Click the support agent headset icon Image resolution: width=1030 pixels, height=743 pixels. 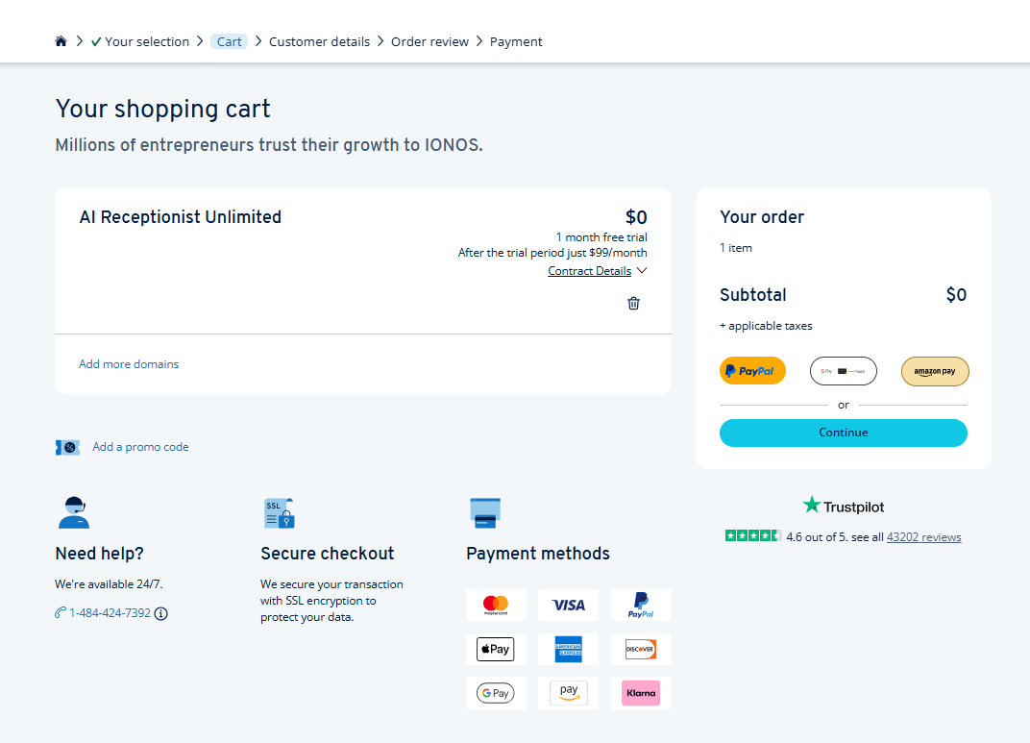coord(74,512)
